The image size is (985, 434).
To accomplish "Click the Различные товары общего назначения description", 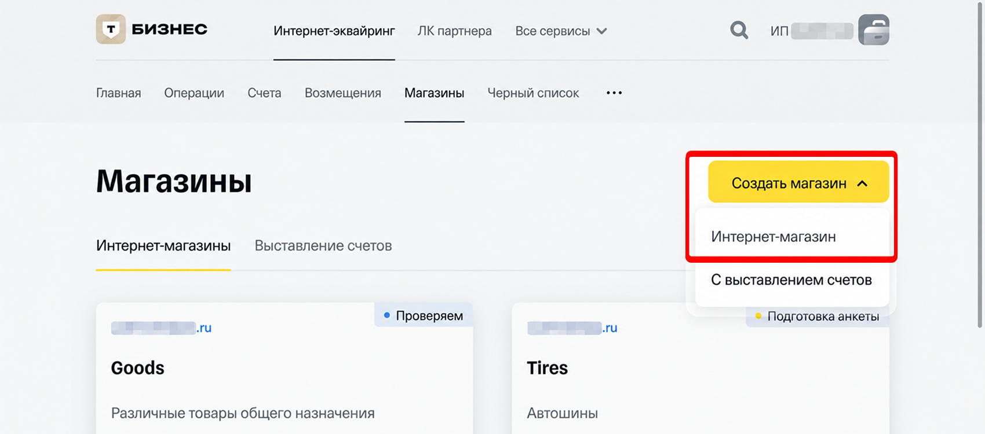I will [x=243, y=413].
